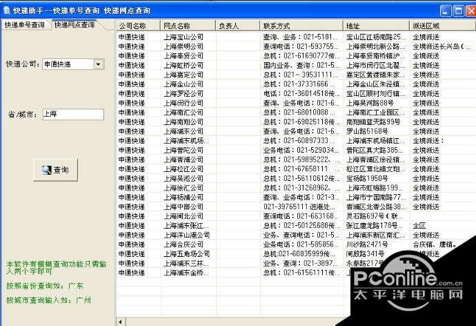Click contact 总机: 021-68010088
Viewport: 476px width, 326px height.
tap(299, 113)
